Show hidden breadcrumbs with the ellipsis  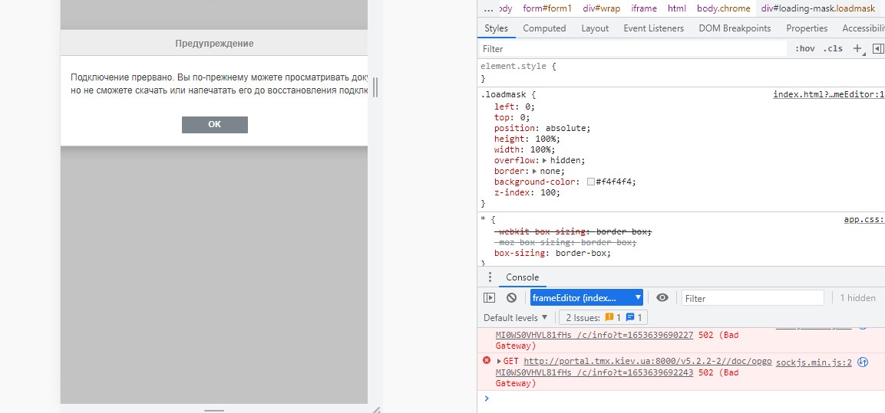coord(489,8)
